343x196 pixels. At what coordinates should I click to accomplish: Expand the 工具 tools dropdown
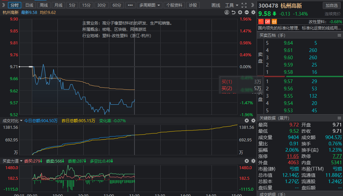[x=231, y=5]
